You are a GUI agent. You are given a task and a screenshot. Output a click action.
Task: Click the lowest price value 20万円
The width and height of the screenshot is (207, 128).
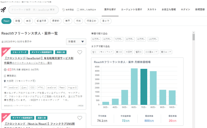(172, 121)
